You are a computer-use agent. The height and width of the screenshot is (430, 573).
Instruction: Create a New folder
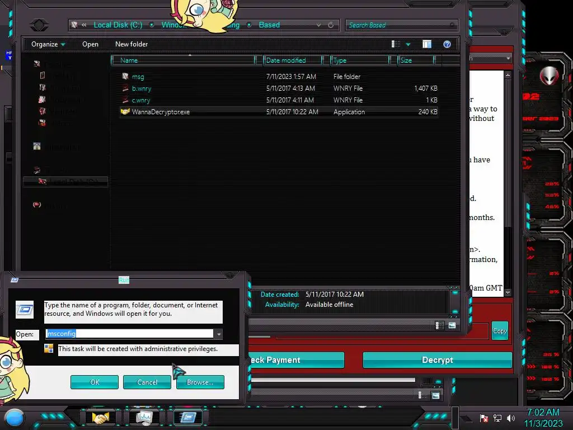(131, 44)
